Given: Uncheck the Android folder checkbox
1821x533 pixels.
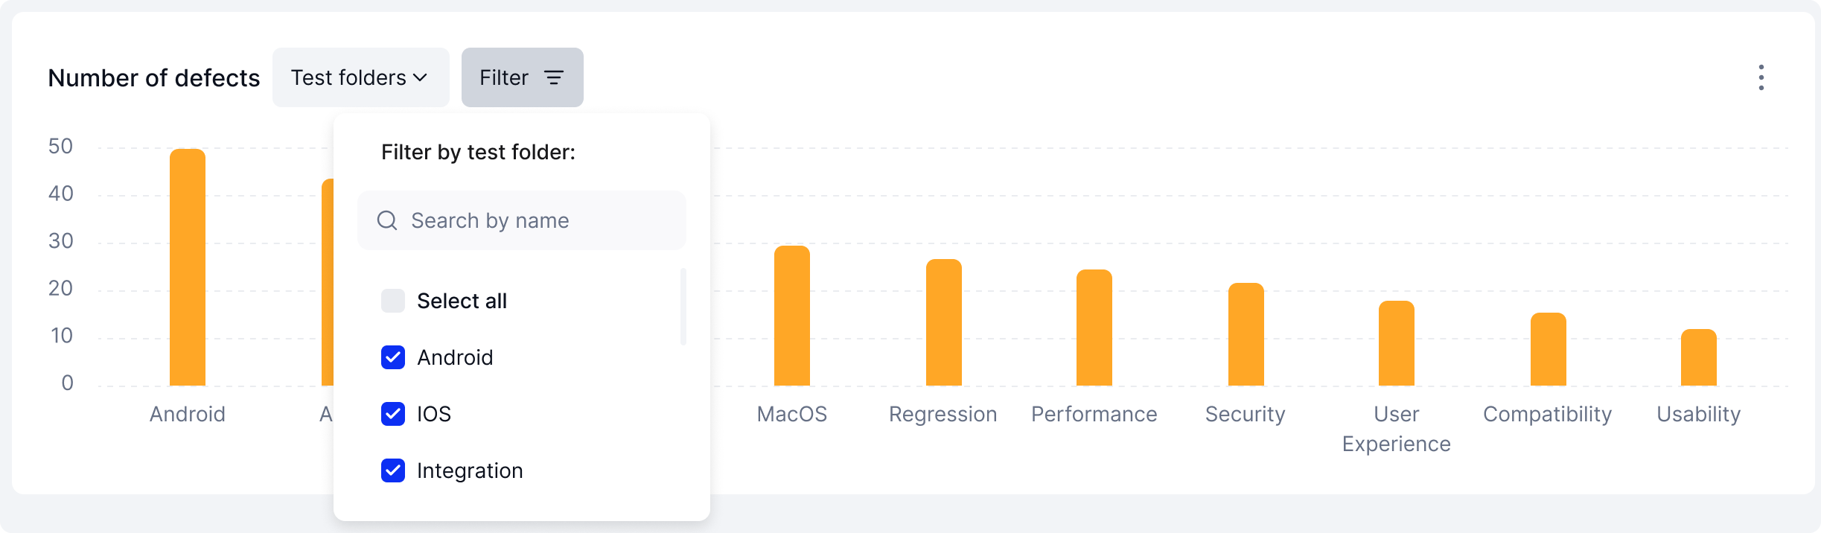Looking at the screenshot, I should [x=393, y=357].
